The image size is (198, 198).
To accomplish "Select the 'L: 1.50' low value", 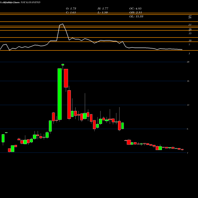I will tap(103, 13).
